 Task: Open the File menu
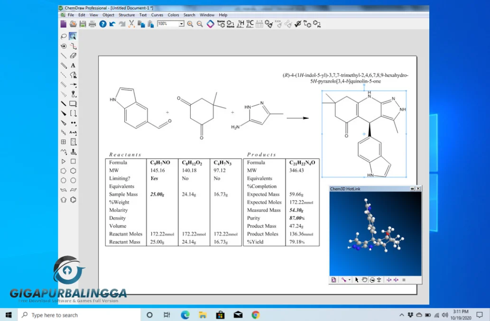coord(71,15)
